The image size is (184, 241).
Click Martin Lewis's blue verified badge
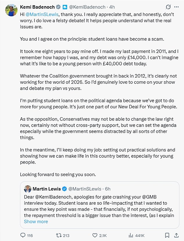[64, 189]
